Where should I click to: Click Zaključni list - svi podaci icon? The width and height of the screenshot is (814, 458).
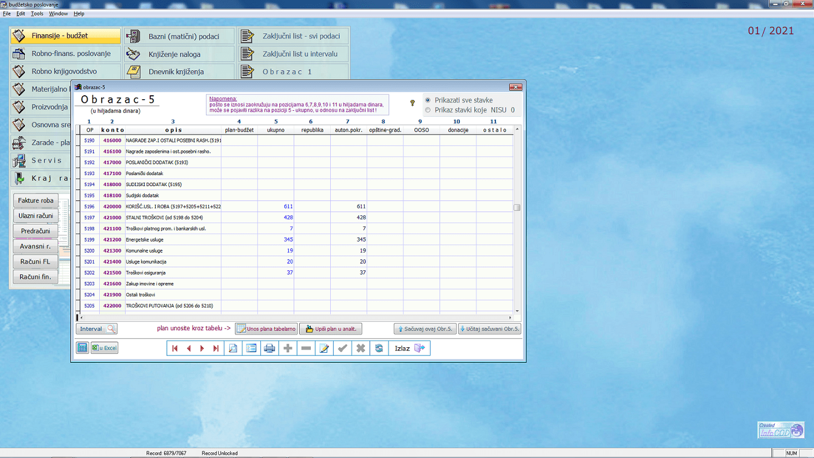247,36
